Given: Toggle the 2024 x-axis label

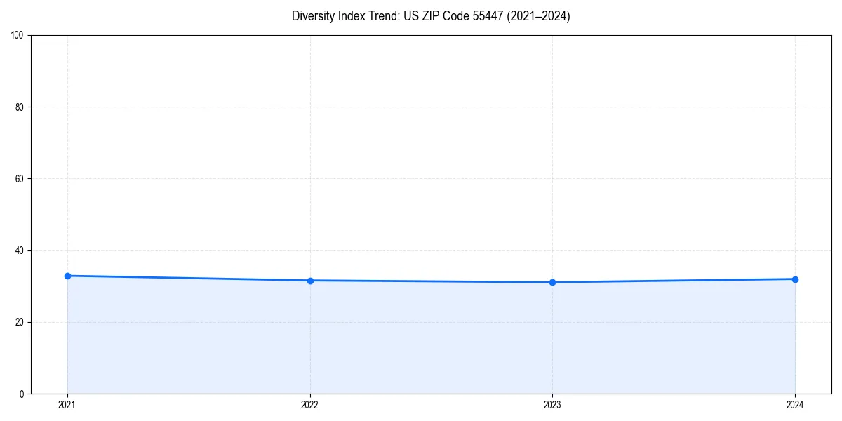Looking at the screenshot, I should pyautogui.click(x=795, y=404).
